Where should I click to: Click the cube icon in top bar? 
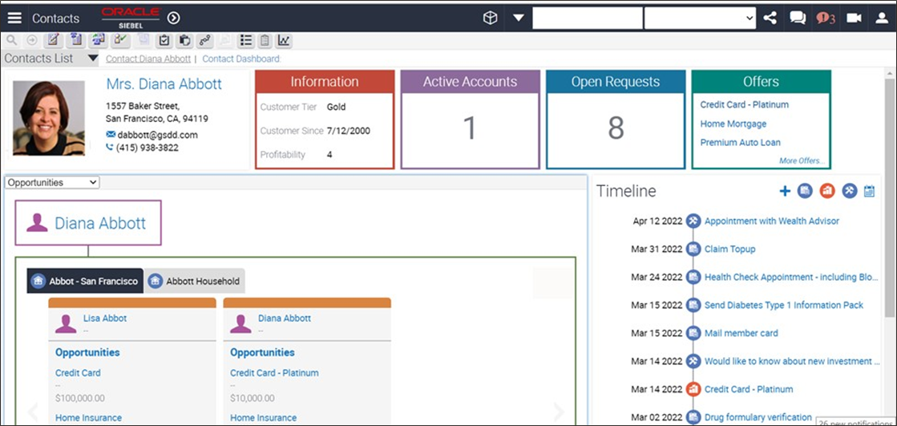(491, 18)
